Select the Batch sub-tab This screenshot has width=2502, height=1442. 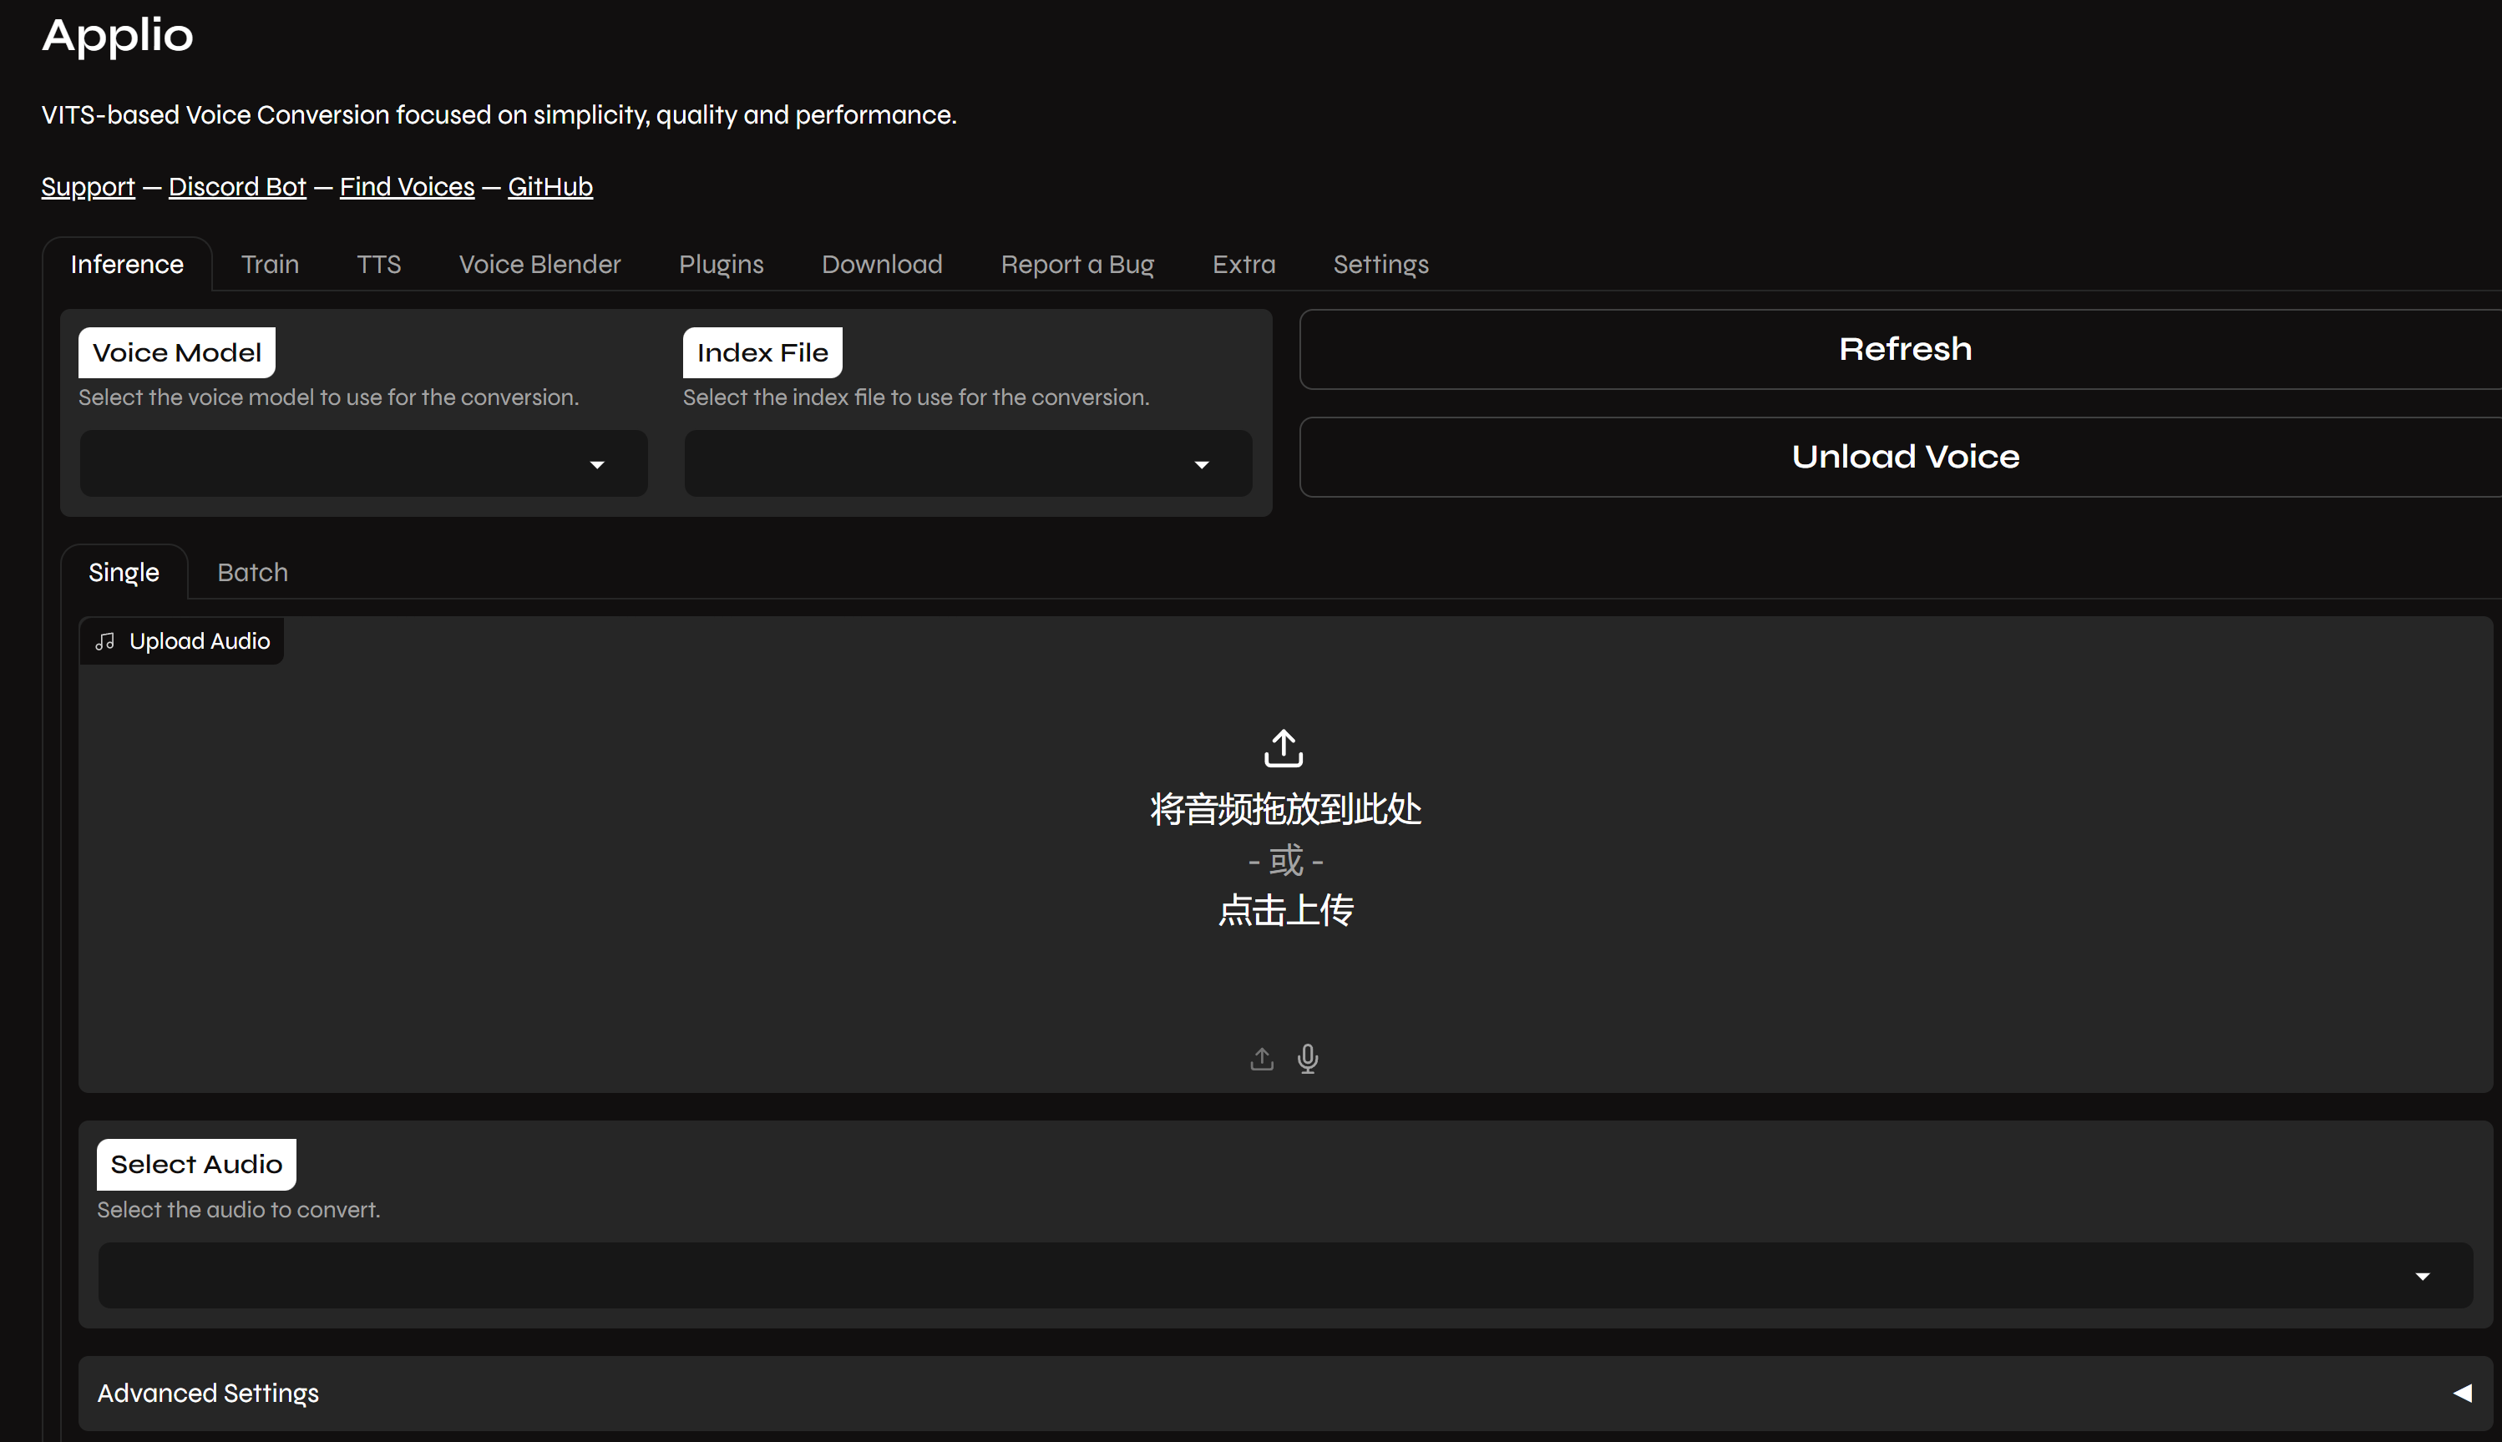(x=252, y=573)
